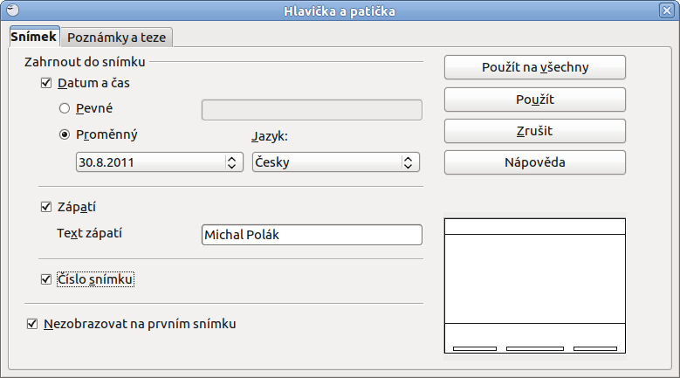This screenshot has height=378, width=680.
Task: Switch to the Snímek tab
Action: pos(34,37)
